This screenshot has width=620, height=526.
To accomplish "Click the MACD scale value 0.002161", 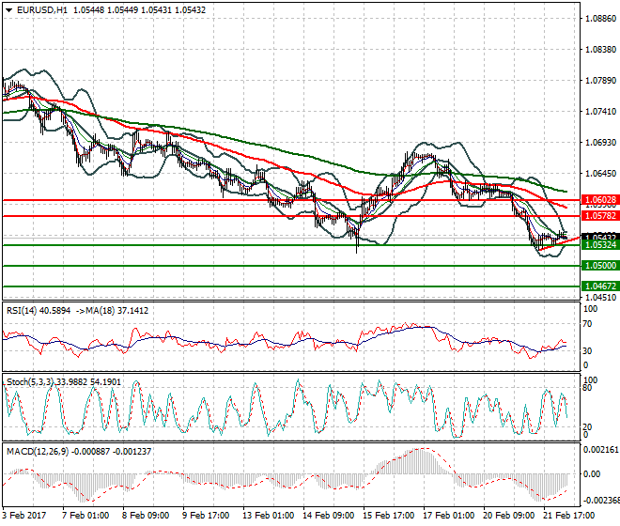I will (x=598, y=452).
